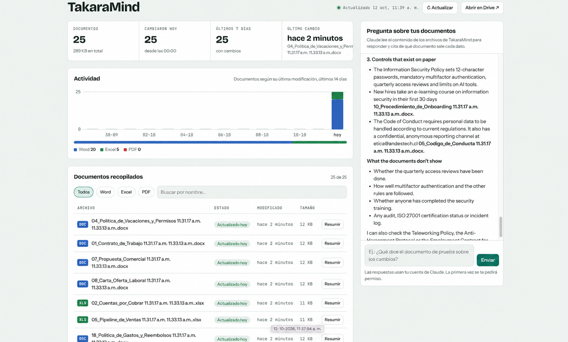This screenshot has width=568, height=342.
Task: Click hace 2 minutos for 01_Contrato_de_Trabajo
Action: (275, 243)
